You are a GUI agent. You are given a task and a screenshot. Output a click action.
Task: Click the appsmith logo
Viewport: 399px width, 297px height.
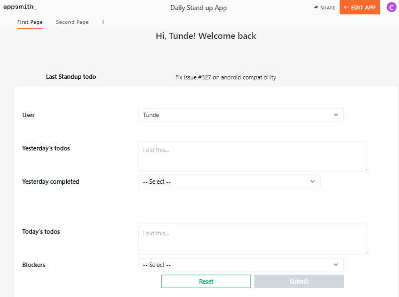click(x=20, y=7)
